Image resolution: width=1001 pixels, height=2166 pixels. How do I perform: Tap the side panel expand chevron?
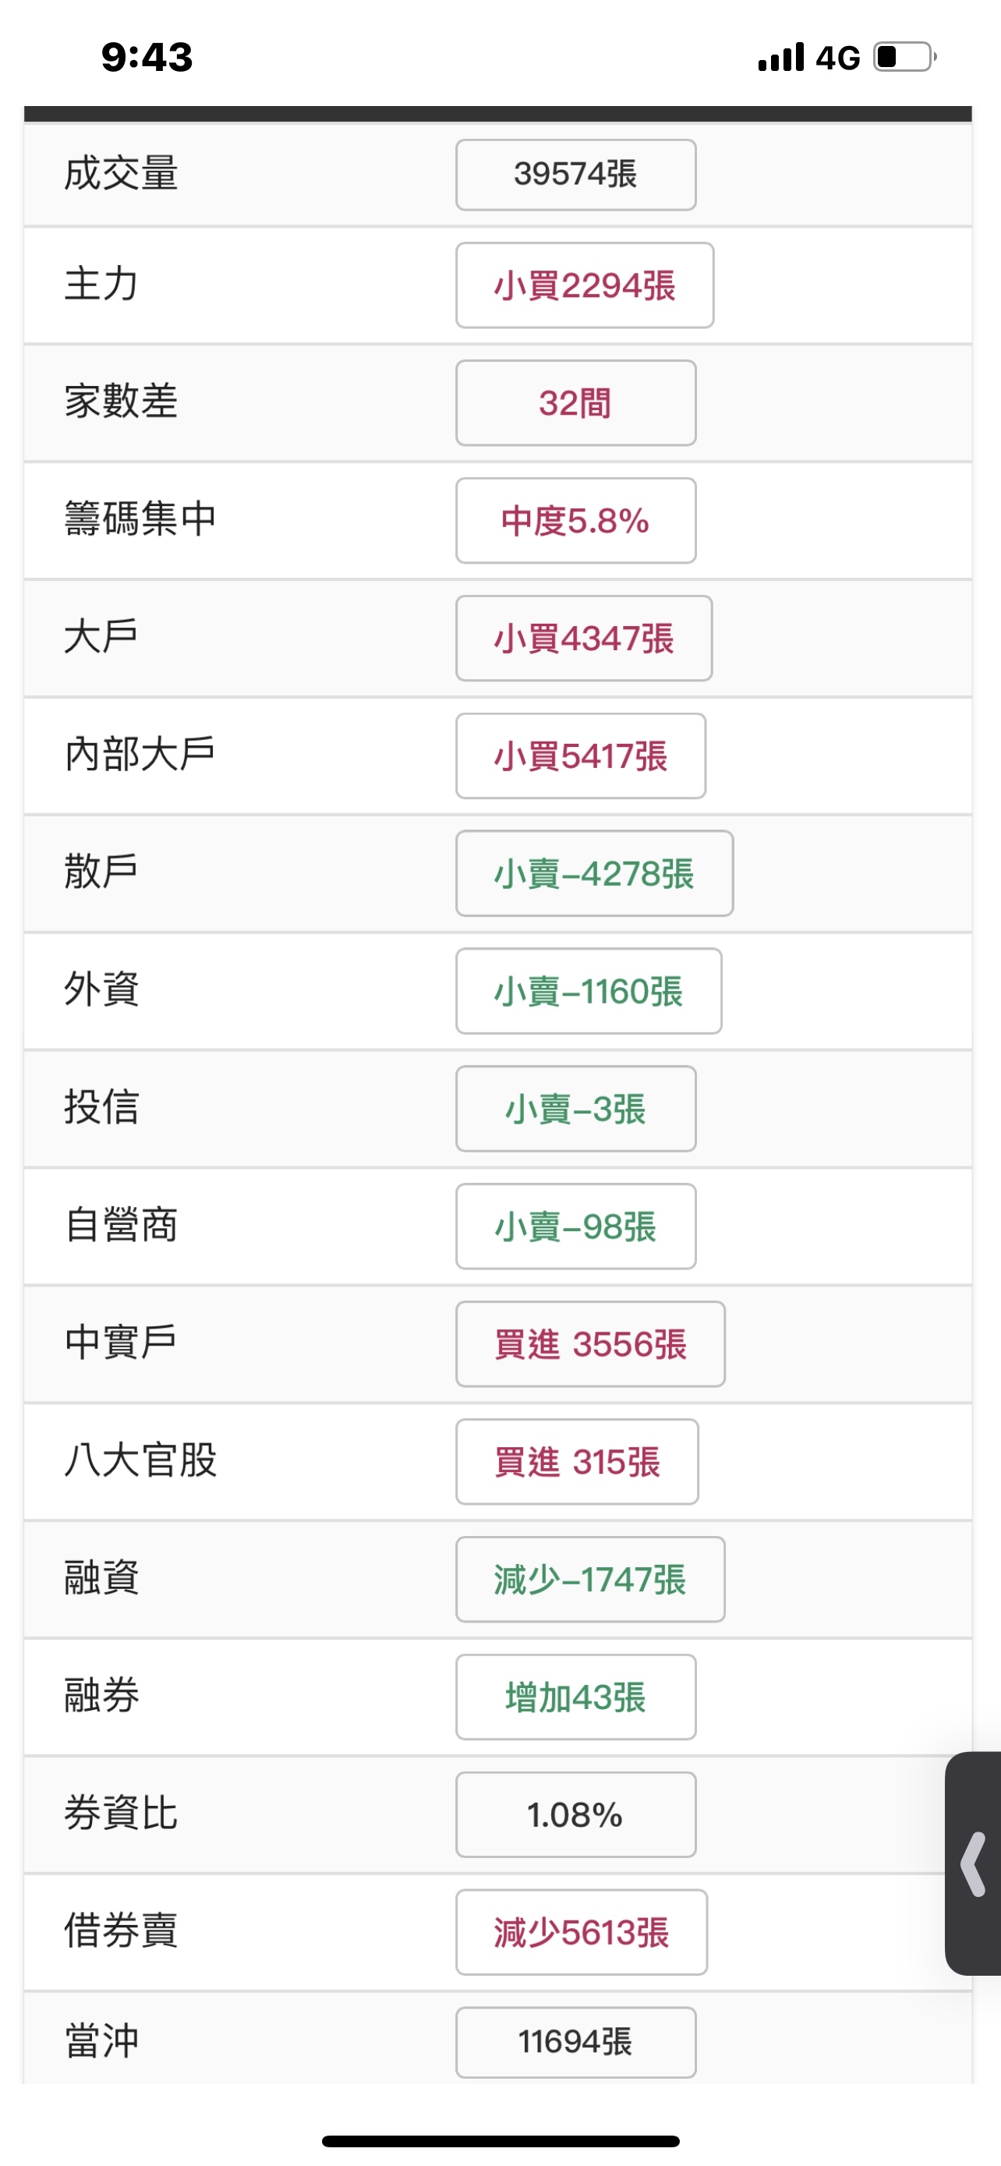click(973, 1864)
